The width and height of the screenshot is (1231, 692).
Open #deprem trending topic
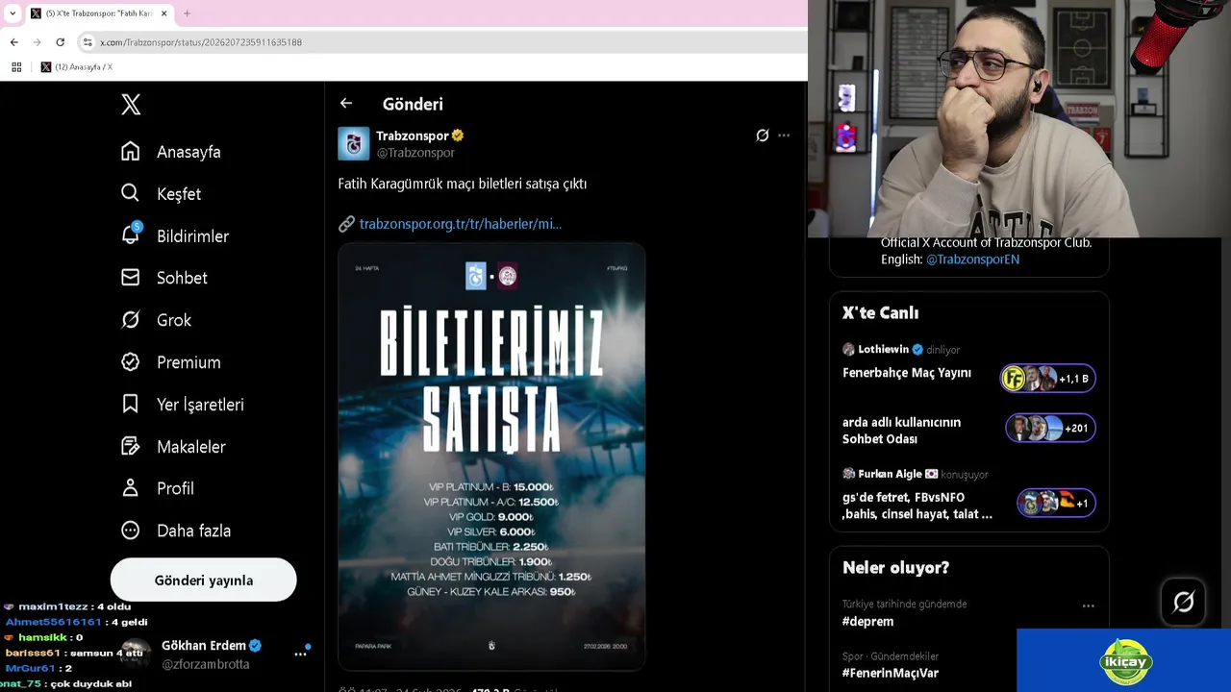(867, 622)
